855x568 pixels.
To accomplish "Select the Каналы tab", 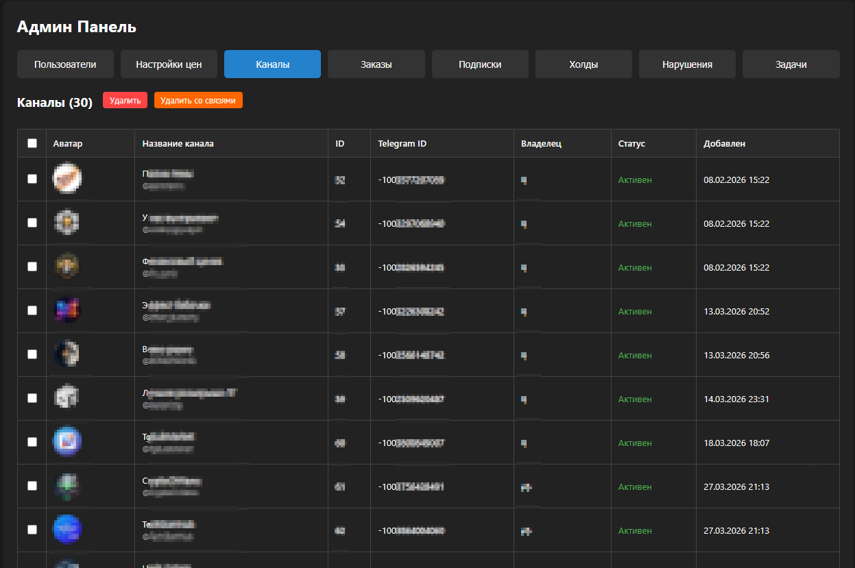I will (272, 64).
